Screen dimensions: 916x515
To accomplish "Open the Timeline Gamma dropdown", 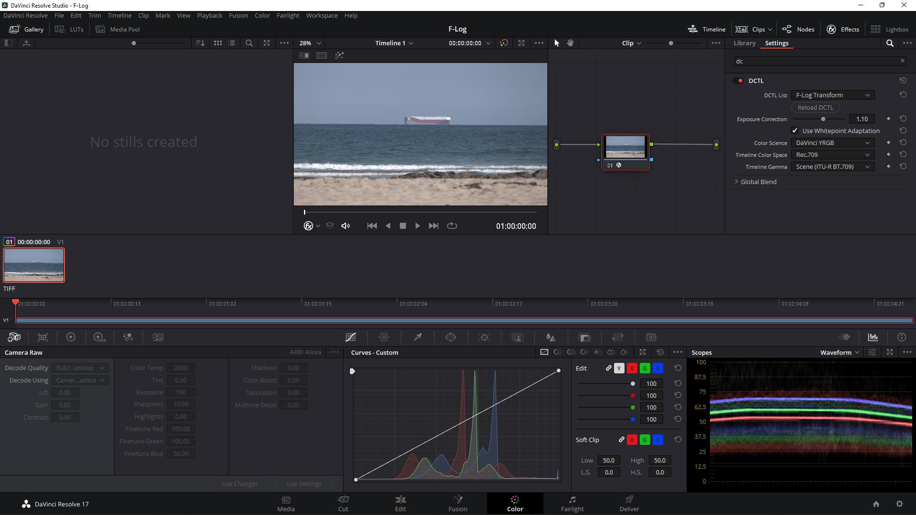I will pyautogui.click(x=833, y=166).
